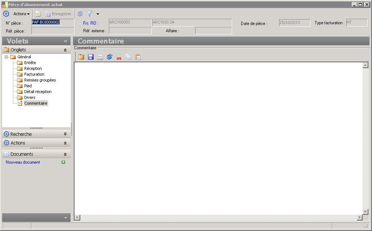
Task: Click the filter funnel icon
Action: tap(90, 14)
